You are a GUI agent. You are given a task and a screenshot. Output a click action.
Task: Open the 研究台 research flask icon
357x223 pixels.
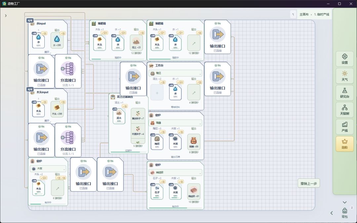pos(344,93)
